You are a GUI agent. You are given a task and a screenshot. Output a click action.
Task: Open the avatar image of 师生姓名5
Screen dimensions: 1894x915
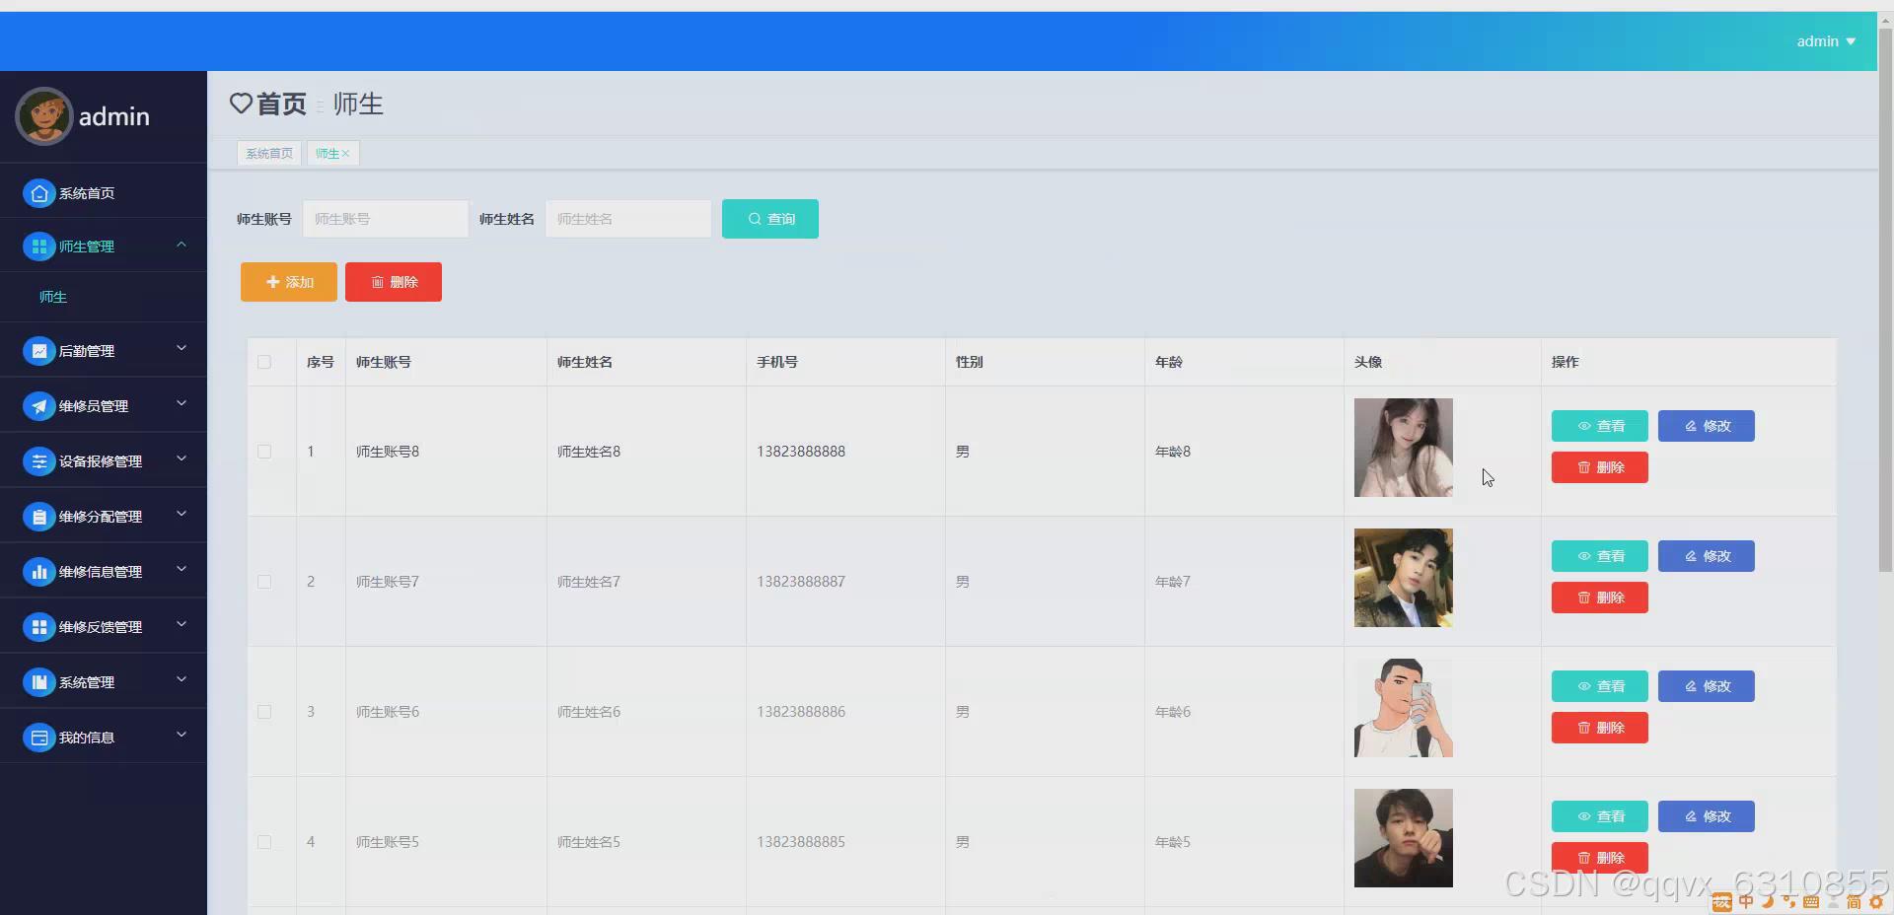tap(1404, 838)
